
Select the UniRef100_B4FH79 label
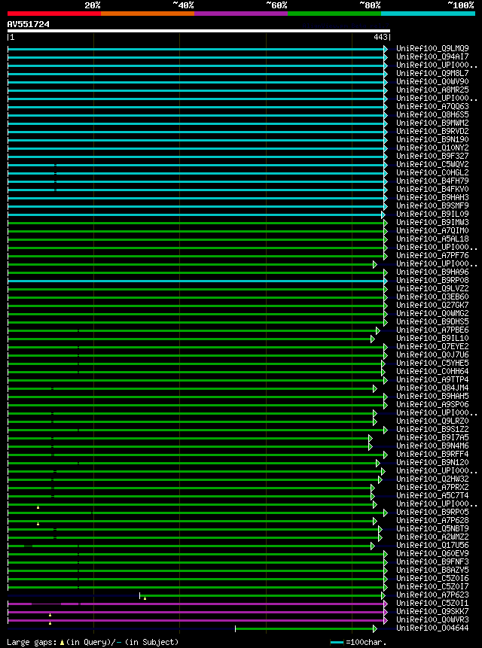click(432, 181)
